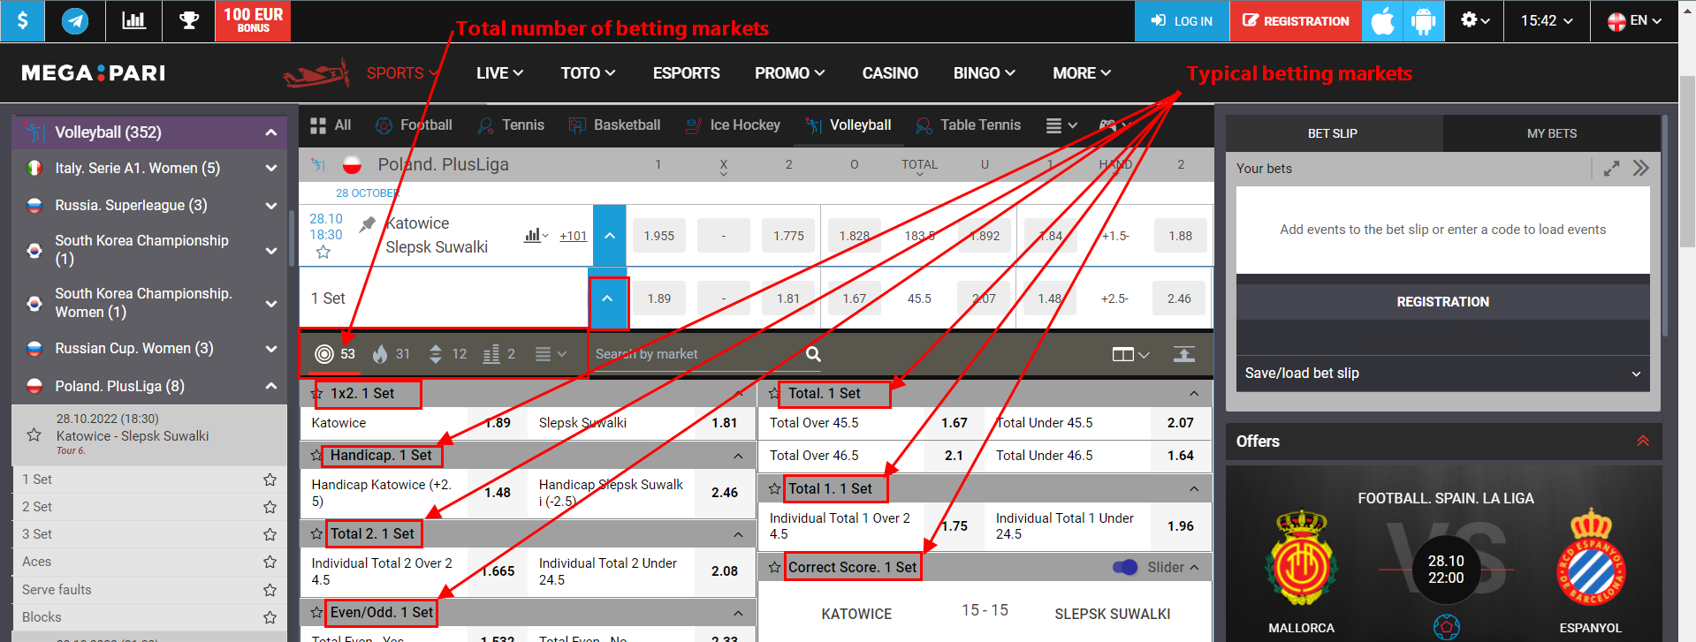Image resolution: width=1696 pixels, height=642 pixels.
Task: Click the +101 markets link
Action: pos(573,236)
